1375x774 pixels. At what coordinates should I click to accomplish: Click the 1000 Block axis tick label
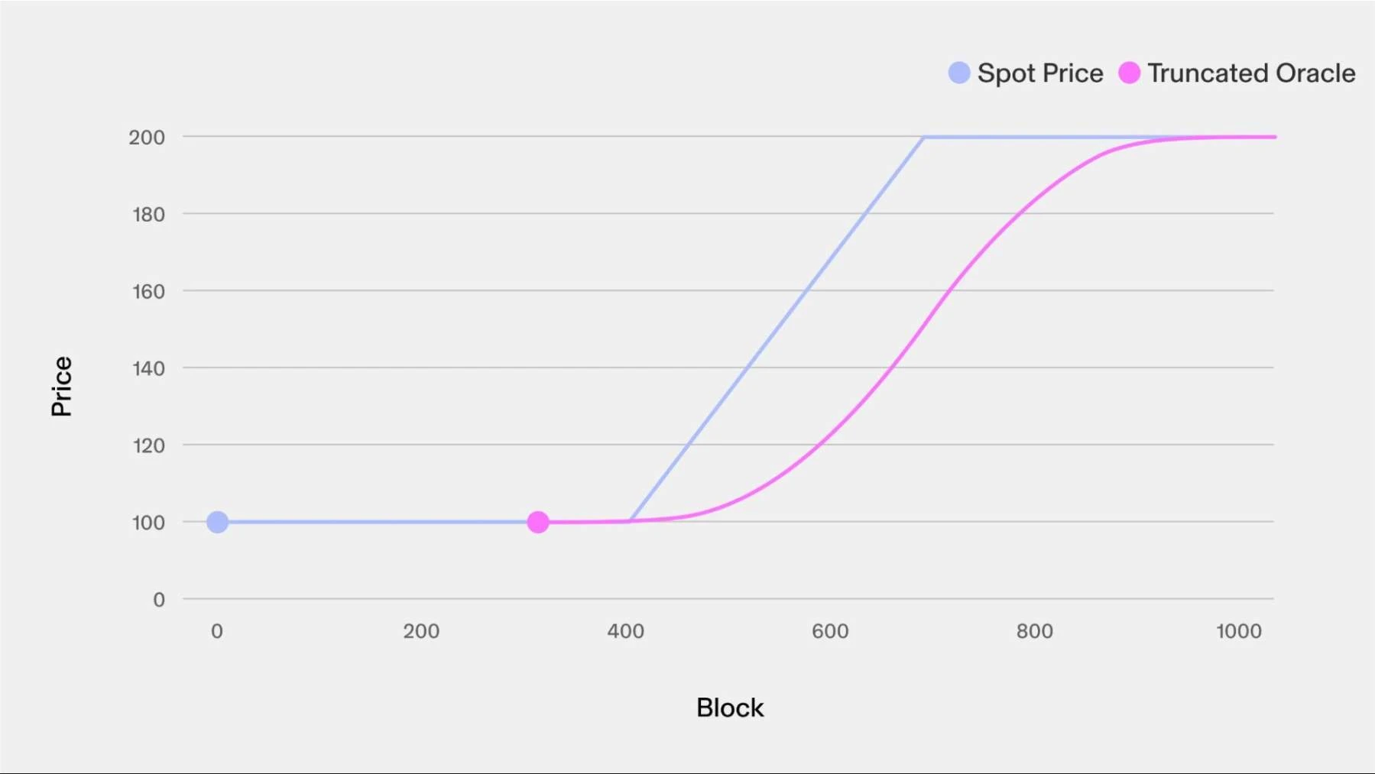pos(1239,631)
